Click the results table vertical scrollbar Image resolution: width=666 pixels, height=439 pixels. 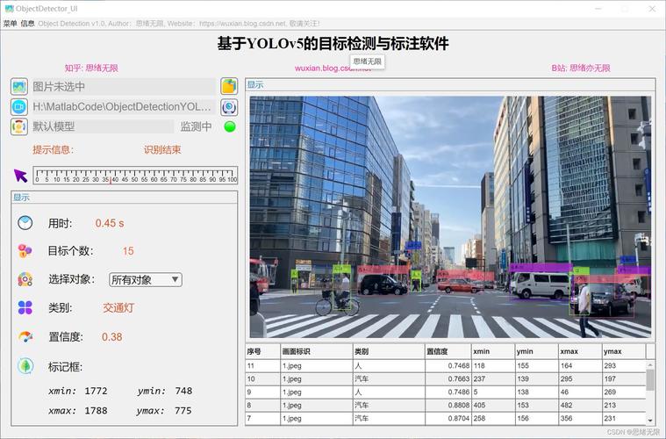point(650,380)
